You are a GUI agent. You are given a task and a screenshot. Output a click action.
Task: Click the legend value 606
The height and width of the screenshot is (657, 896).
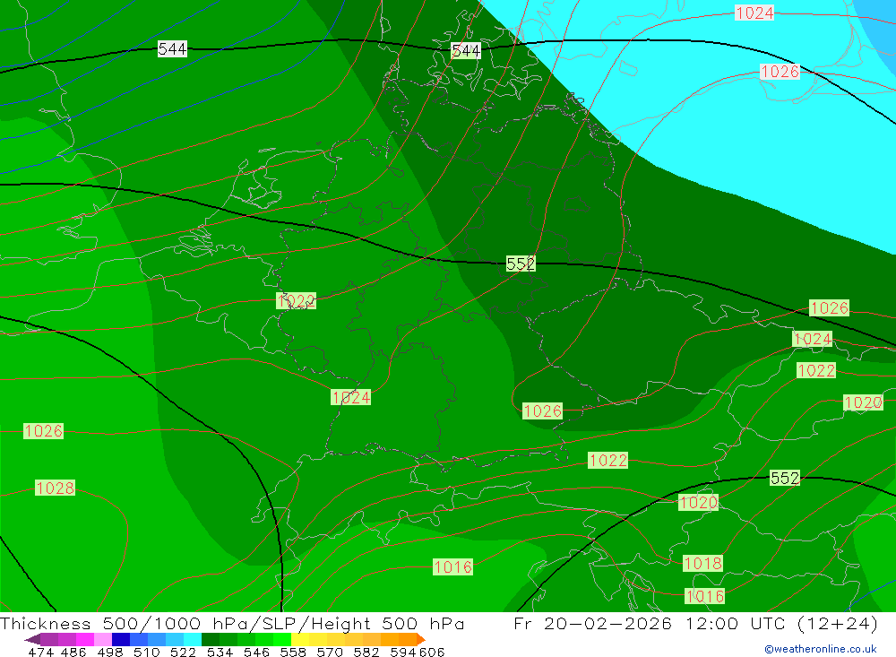(x=432, y=652)
